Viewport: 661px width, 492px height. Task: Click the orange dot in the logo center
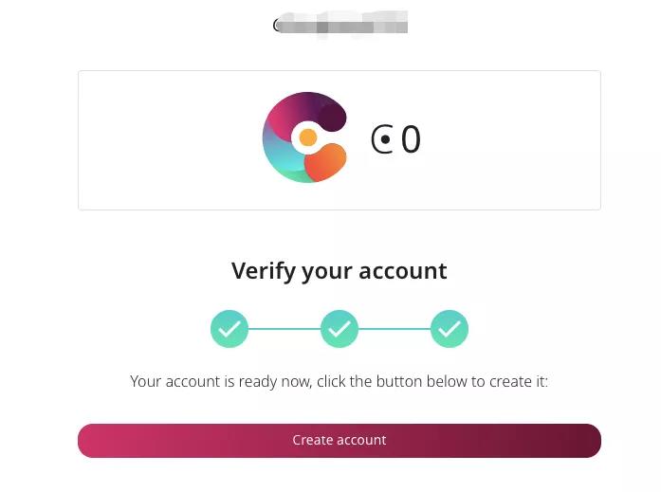point(308,138)
